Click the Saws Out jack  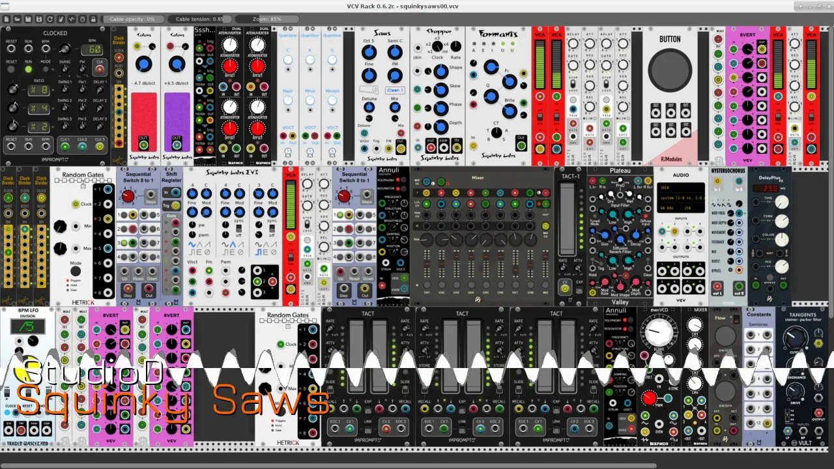pyautogui.click(x=399, y=149)
